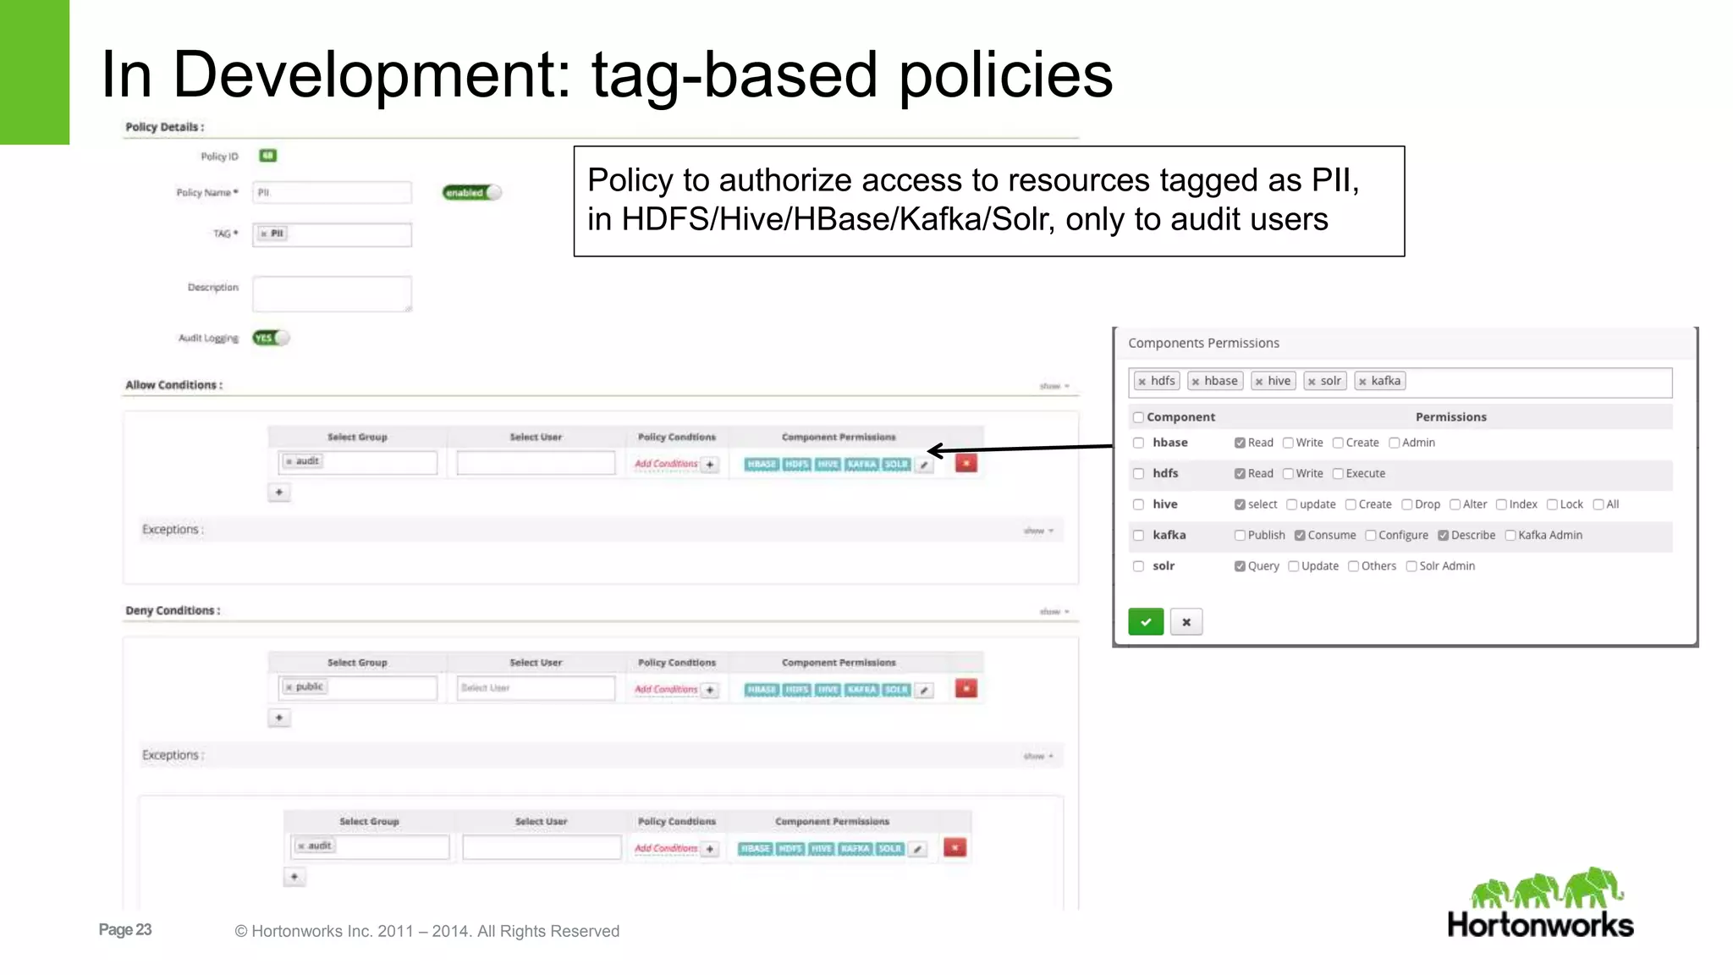This screenshot has width=1733, height=975.
Task: Toggle Audit Logging YES switch
Action: 271,339
